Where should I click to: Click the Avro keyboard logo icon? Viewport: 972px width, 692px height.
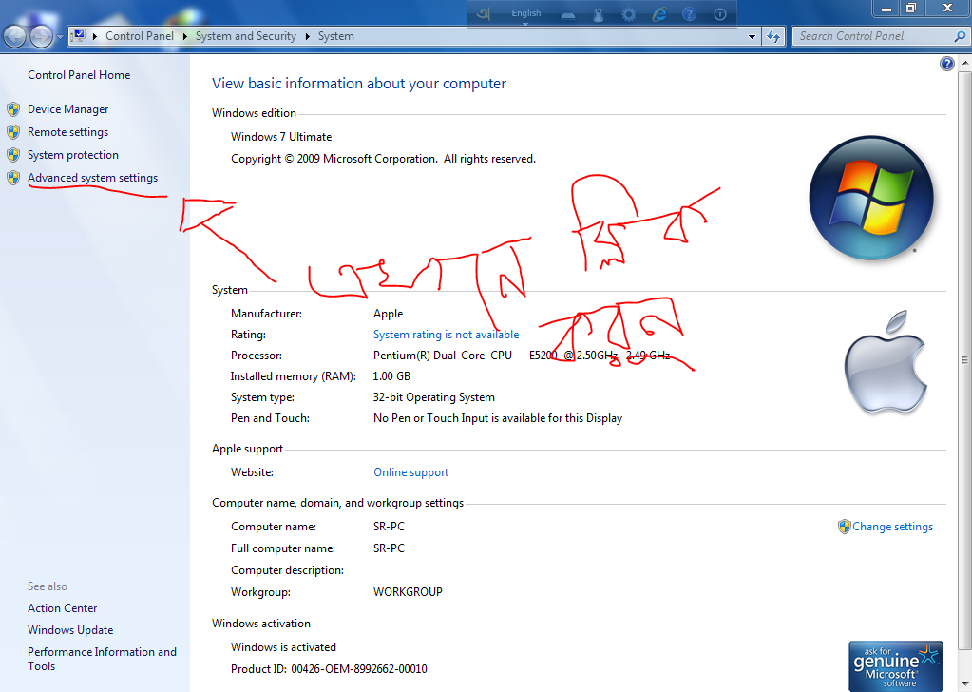(x=484, y=14)
